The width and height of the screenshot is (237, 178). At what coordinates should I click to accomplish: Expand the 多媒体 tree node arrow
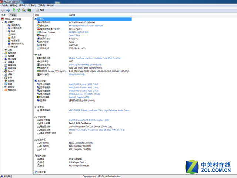click(x=3, y=62)
